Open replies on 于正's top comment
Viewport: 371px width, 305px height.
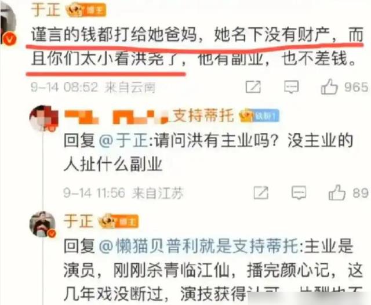point(291,87)
